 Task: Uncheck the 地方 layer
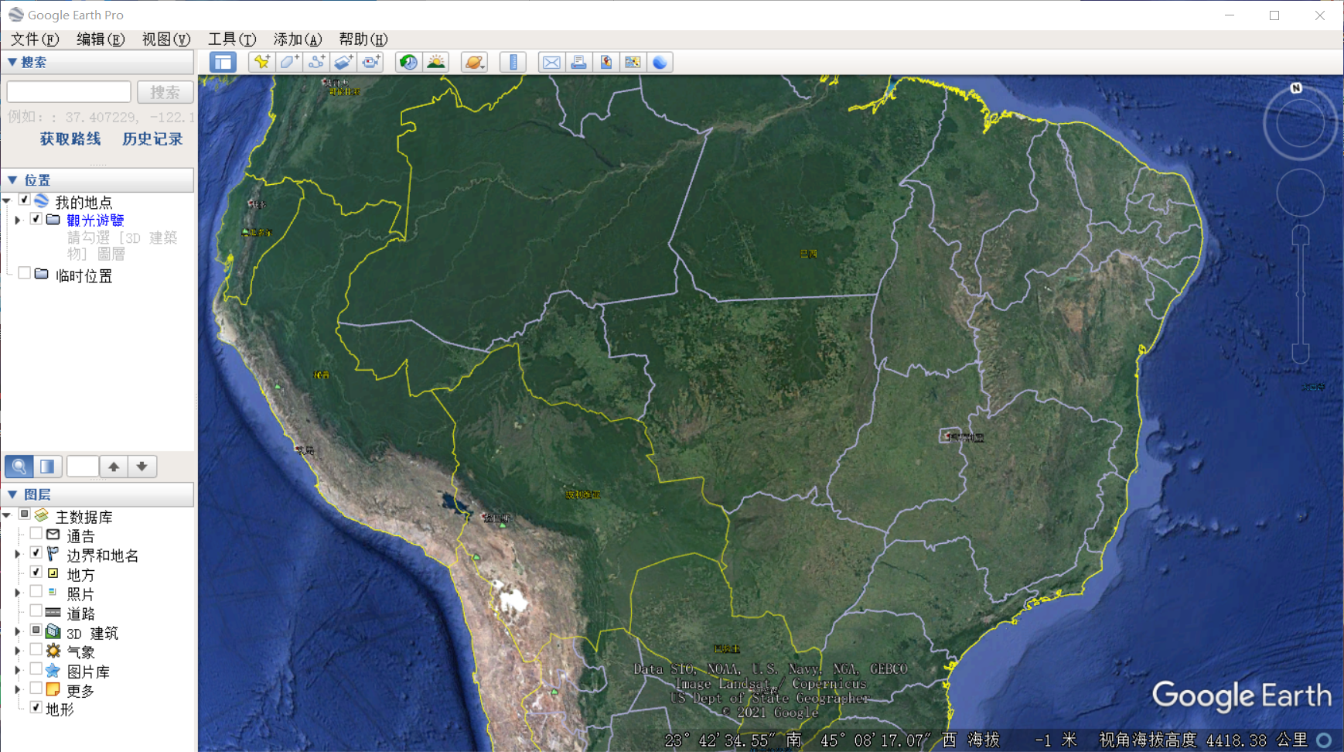[36, 573]
